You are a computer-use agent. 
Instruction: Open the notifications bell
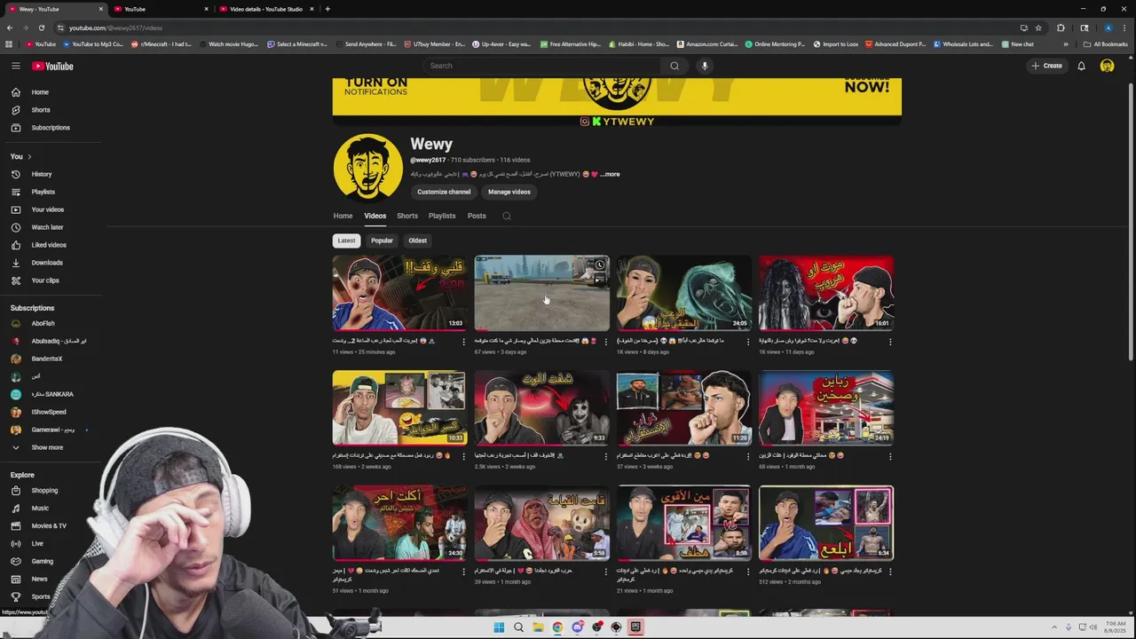pos(1081,66)
